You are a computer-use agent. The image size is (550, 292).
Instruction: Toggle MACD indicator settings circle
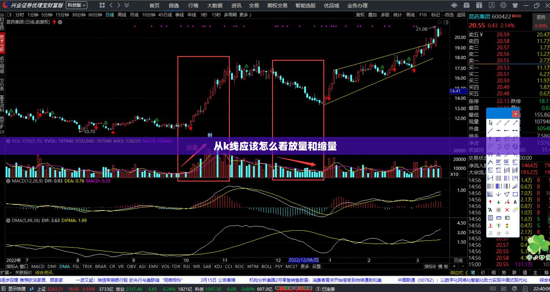pos(8,181)
